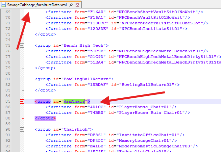Click "NPCBenchInstituteSit01" id value
This screenshot has width=221, height=152.
coord(151,29)
